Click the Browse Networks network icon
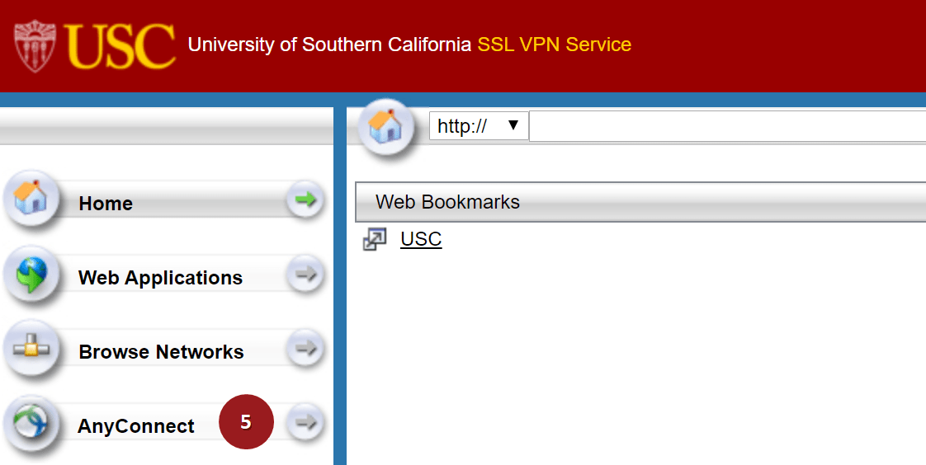Screen dimensions: 926x465 pyautogui.click(x=31, y=350)
